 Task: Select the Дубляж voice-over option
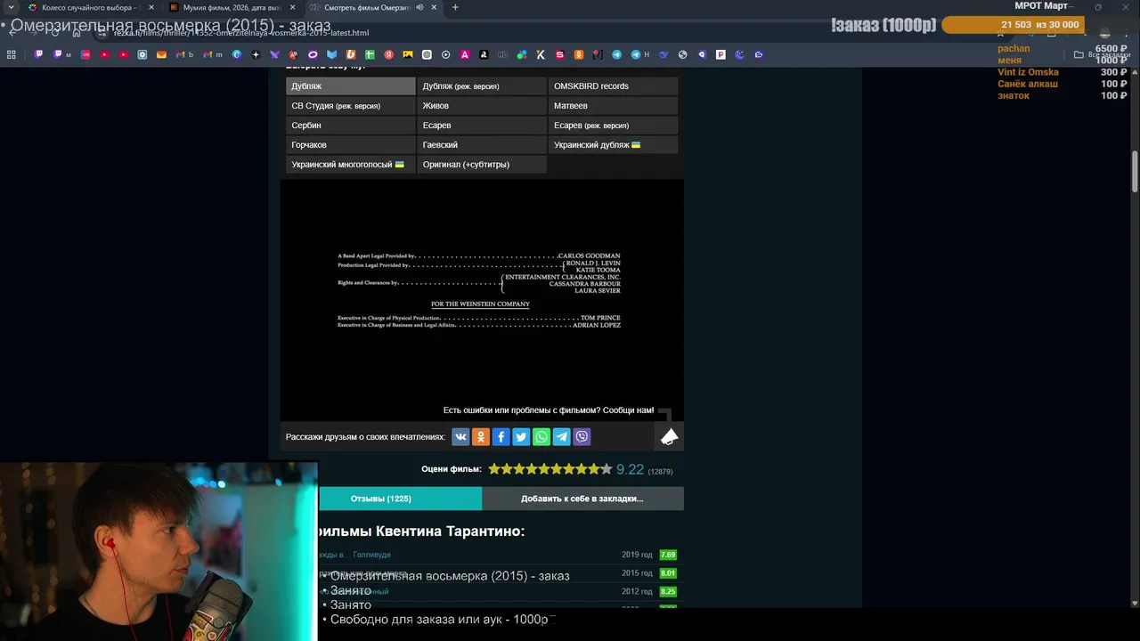click(x=350, y=86)
